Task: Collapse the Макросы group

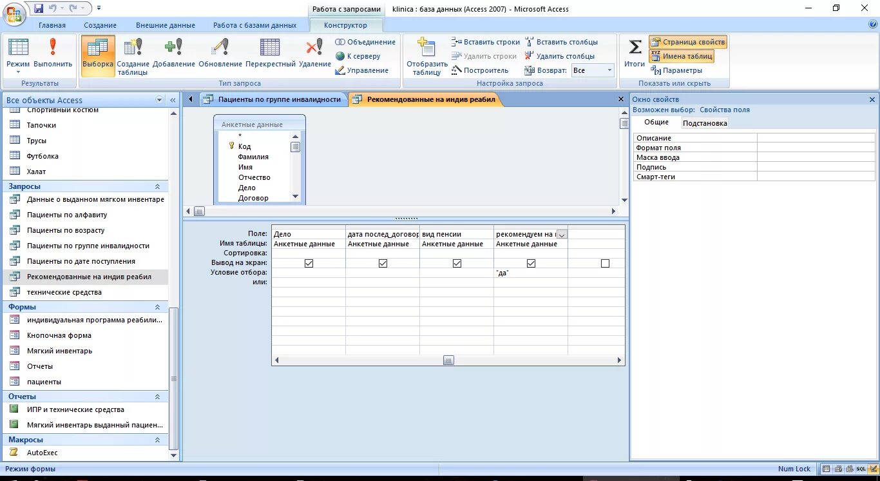Action: tap(157, 440)
